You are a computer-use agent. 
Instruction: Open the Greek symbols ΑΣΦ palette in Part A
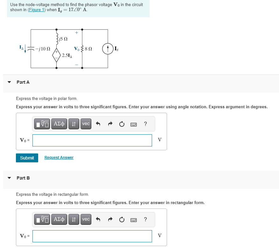coord(59,124)
